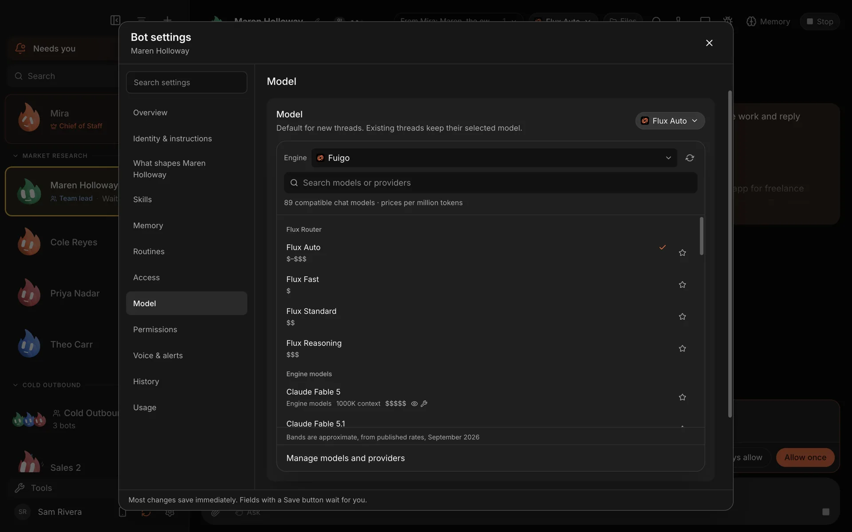Open the Overview settings section
The width and height of the screenshot is (852, 532).
(x=186, y=113)
